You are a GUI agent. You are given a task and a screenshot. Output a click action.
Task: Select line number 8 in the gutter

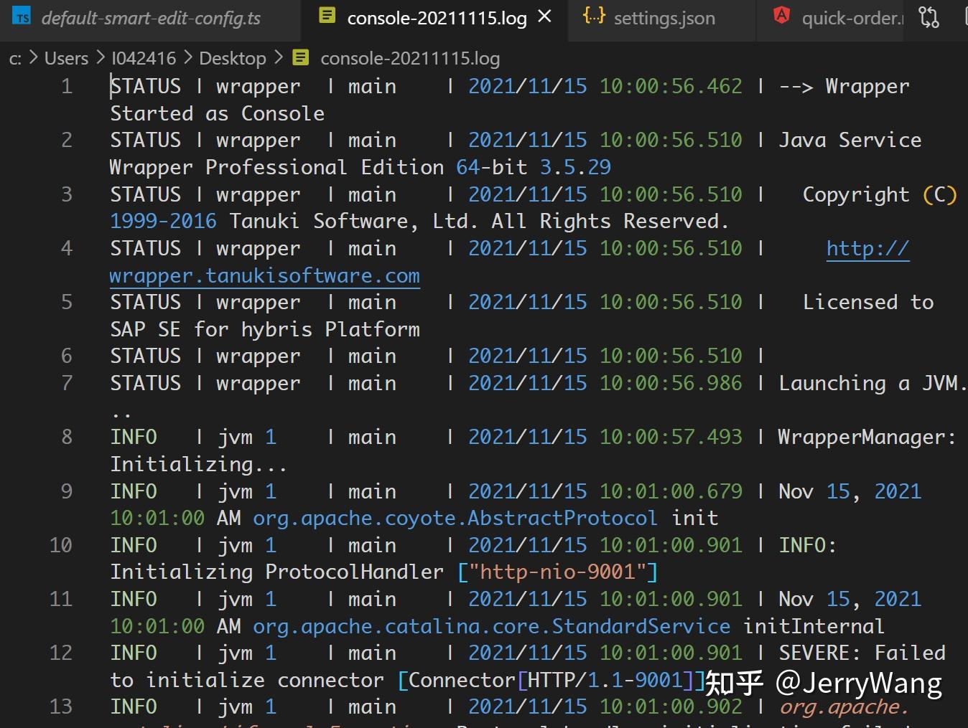[67, 437]
